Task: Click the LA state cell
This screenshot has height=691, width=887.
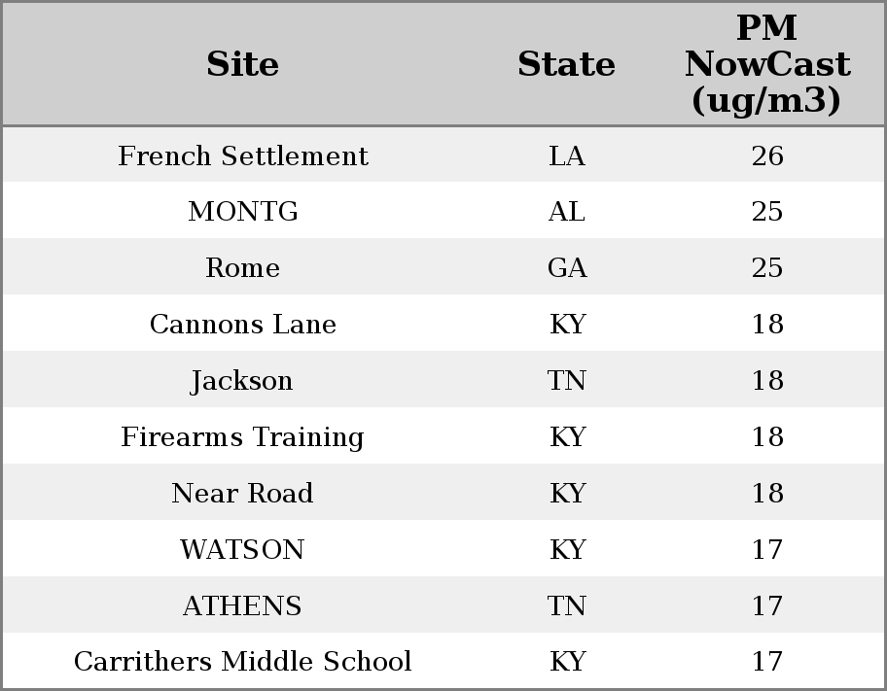Action: (567, 156)
